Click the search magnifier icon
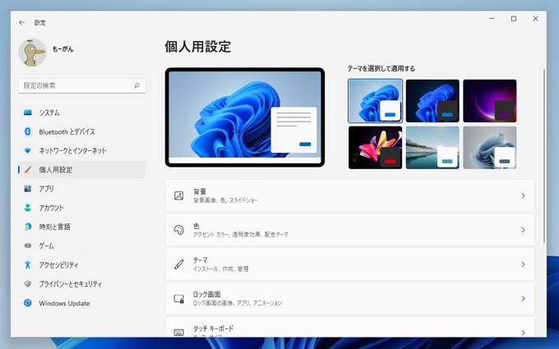Screen dimensions: 559x349 tap(137, 85)
